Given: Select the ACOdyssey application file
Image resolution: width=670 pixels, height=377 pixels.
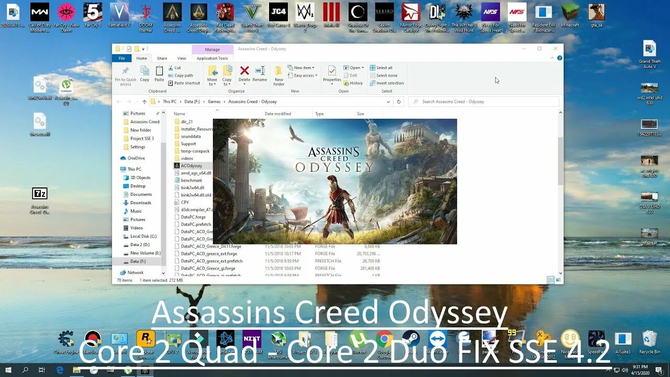Looking at the screenshot, I should pos(192,165).
